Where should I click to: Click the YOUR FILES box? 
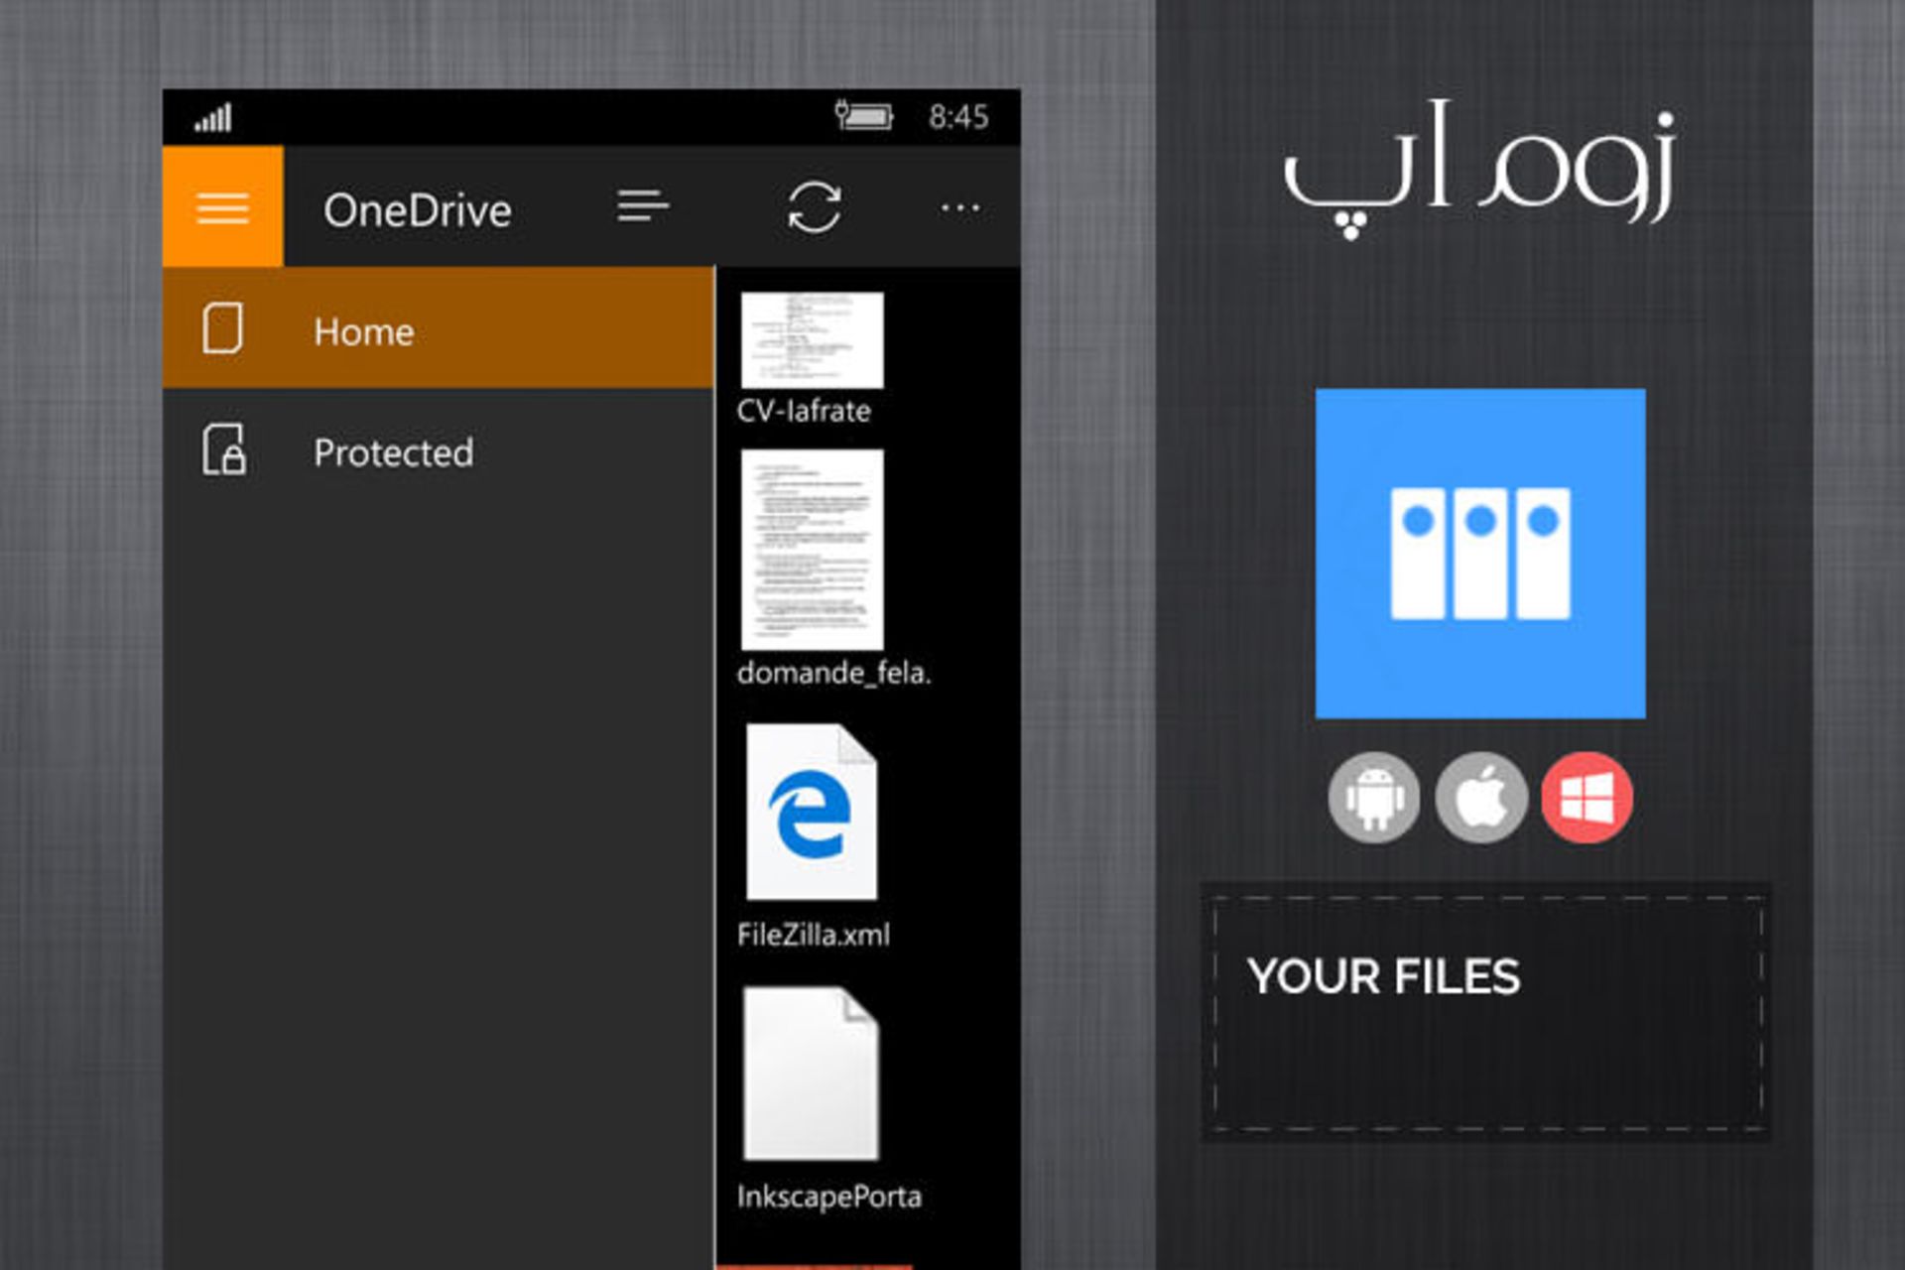tap(1485, 1012)
